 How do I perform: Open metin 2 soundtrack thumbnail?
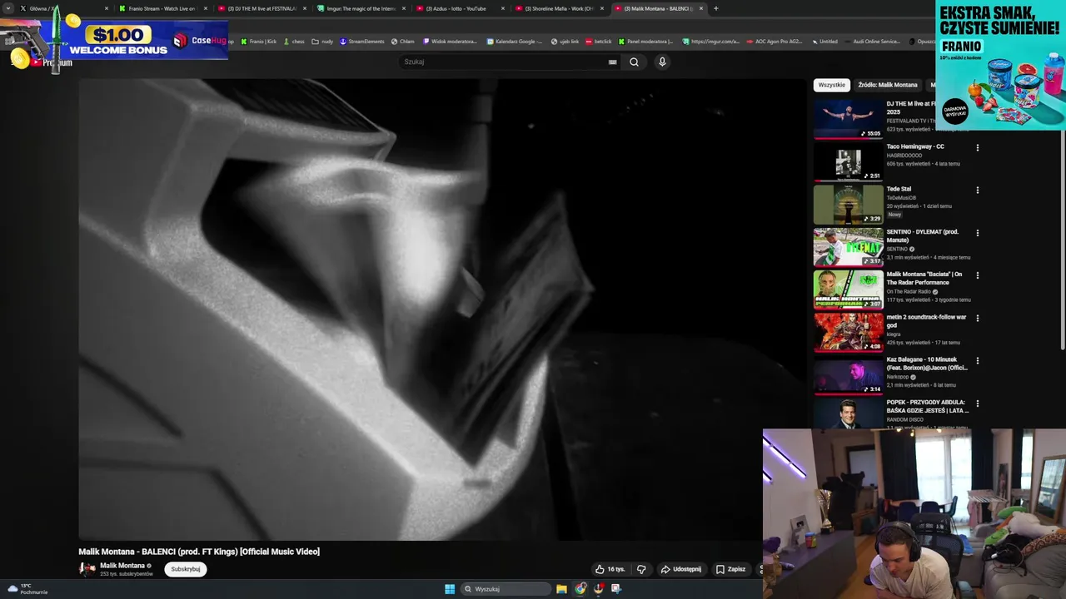tap(848, 332)
